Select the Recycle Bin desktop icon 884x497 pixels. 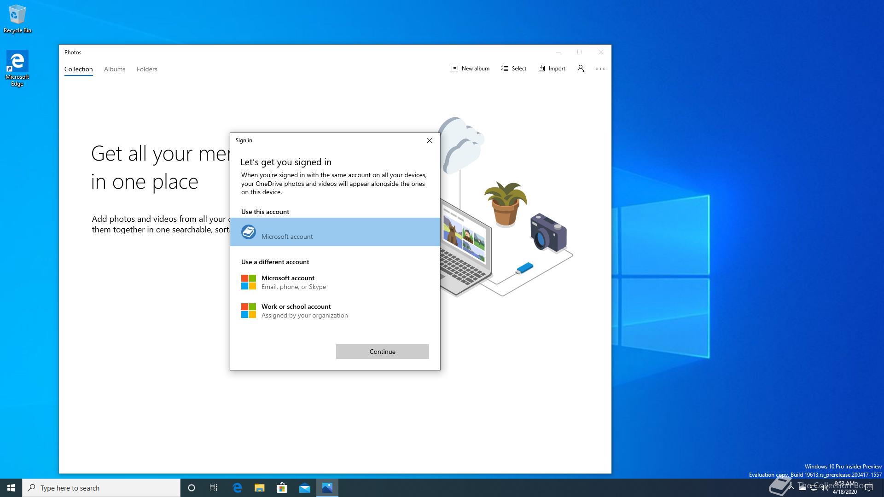pos(17,18)
